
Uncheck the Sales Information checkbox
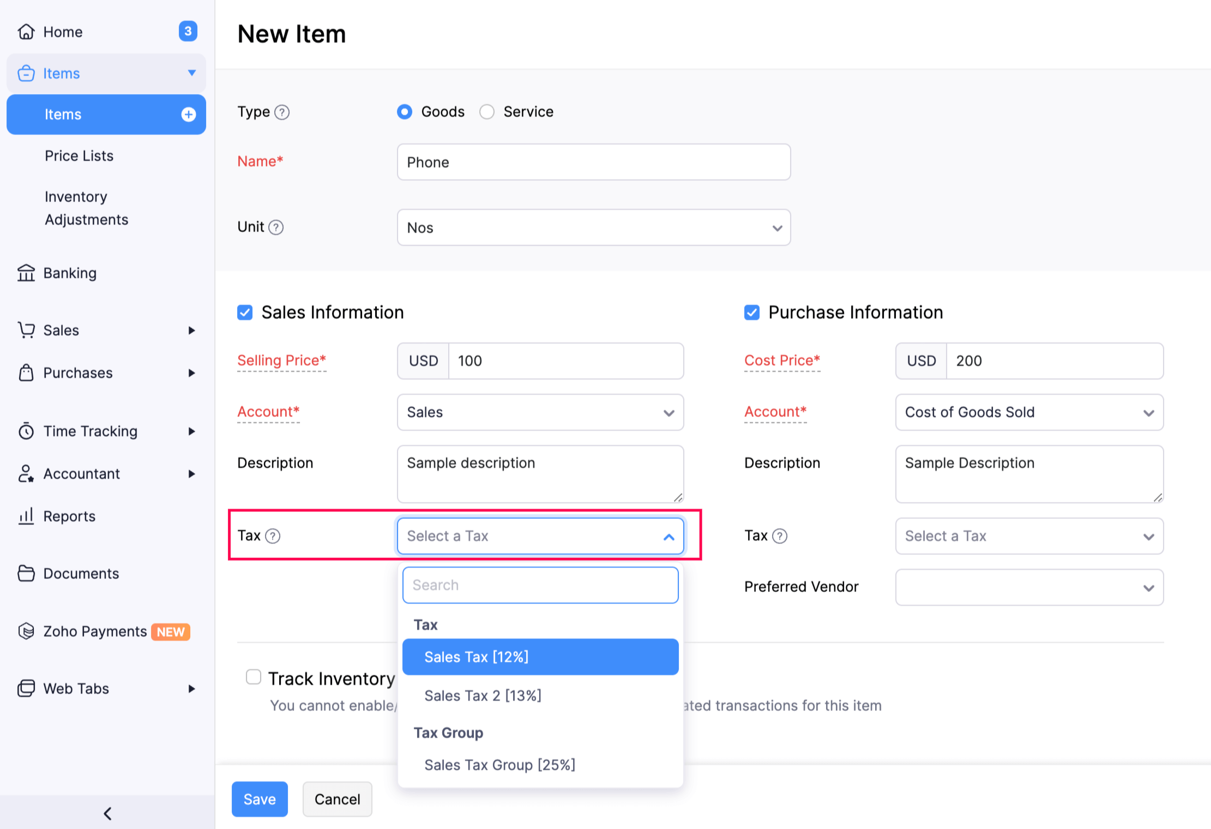[x=245, y=313]
